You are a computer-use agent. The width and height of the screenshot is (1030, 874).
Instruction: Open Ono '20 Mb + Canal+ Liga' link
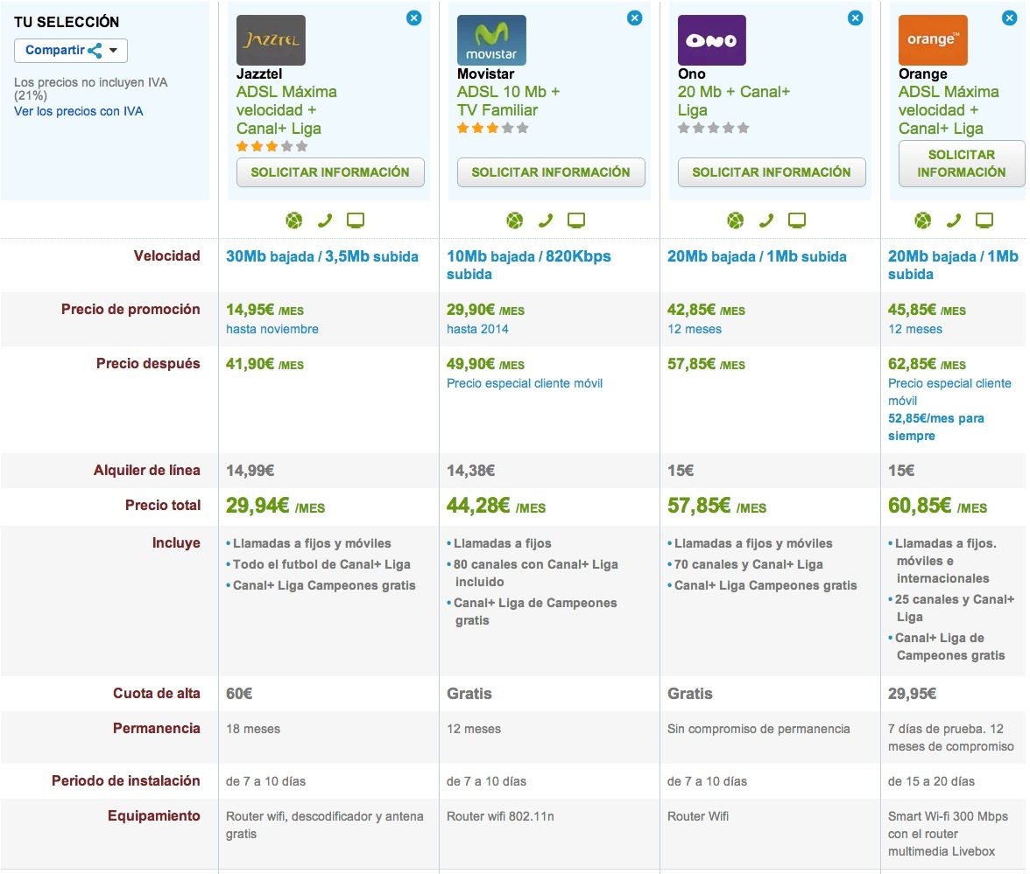734,101
